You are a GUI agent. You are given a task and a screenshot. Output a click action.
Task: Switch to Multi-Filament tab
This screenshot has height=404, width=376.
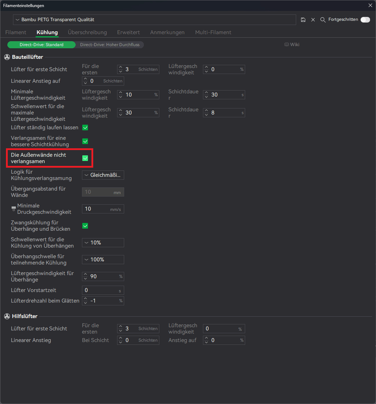(213, 32)
